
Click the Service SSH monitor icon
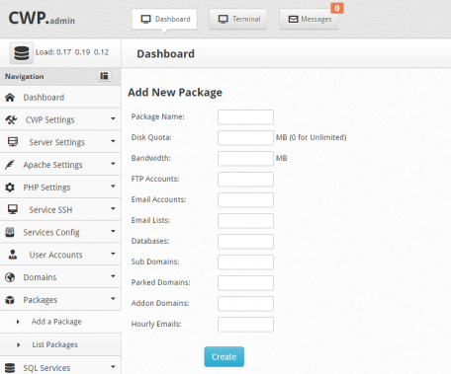(x=13, y=209)
